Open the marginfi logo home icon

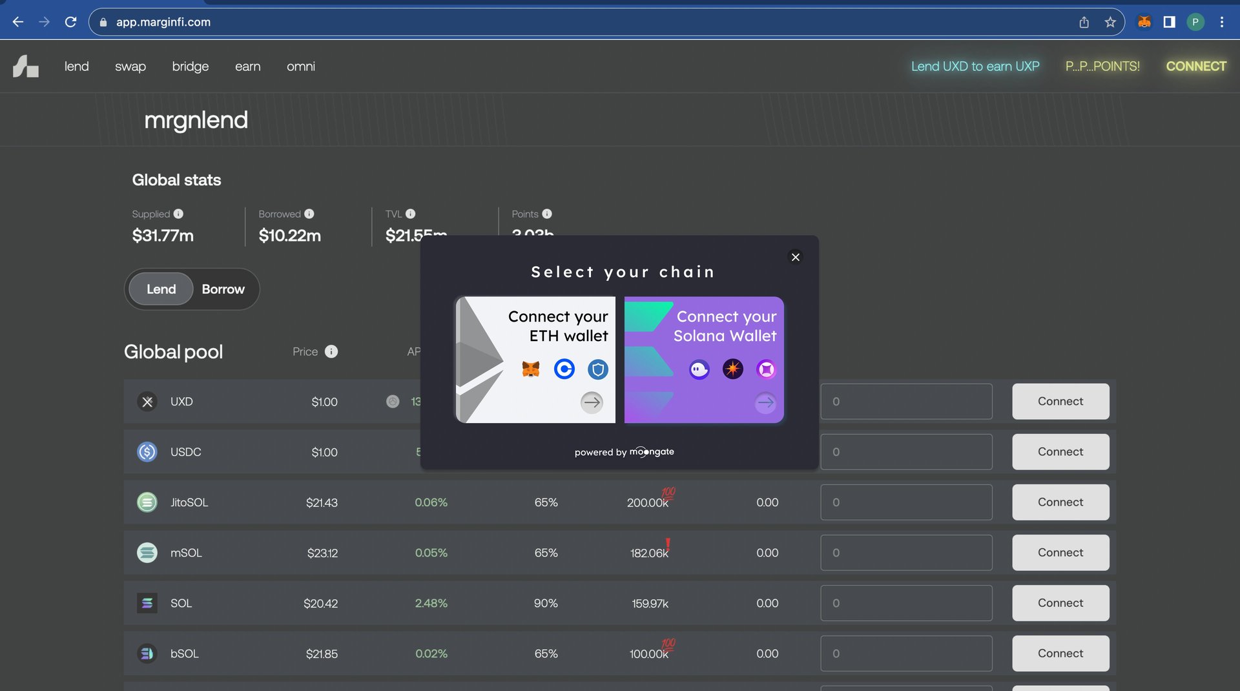pyautogui.click(x=26, y=67)
